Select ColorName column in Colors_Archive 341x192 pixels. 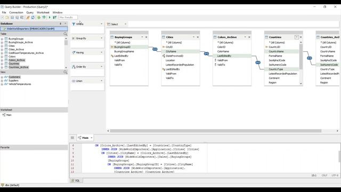coord(223,52)
